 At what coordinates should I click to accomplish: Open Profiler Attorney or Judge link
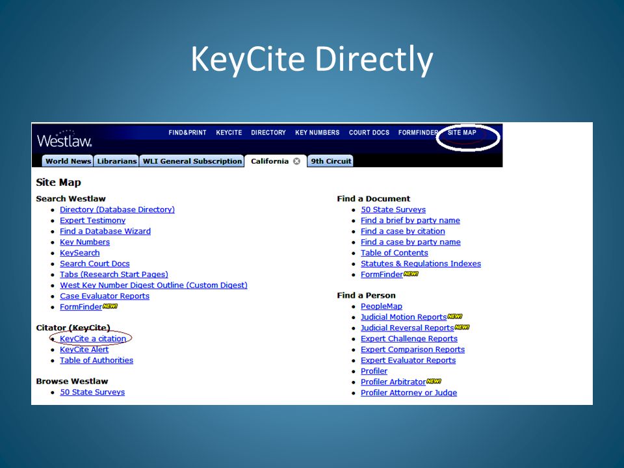coord(409,393)
